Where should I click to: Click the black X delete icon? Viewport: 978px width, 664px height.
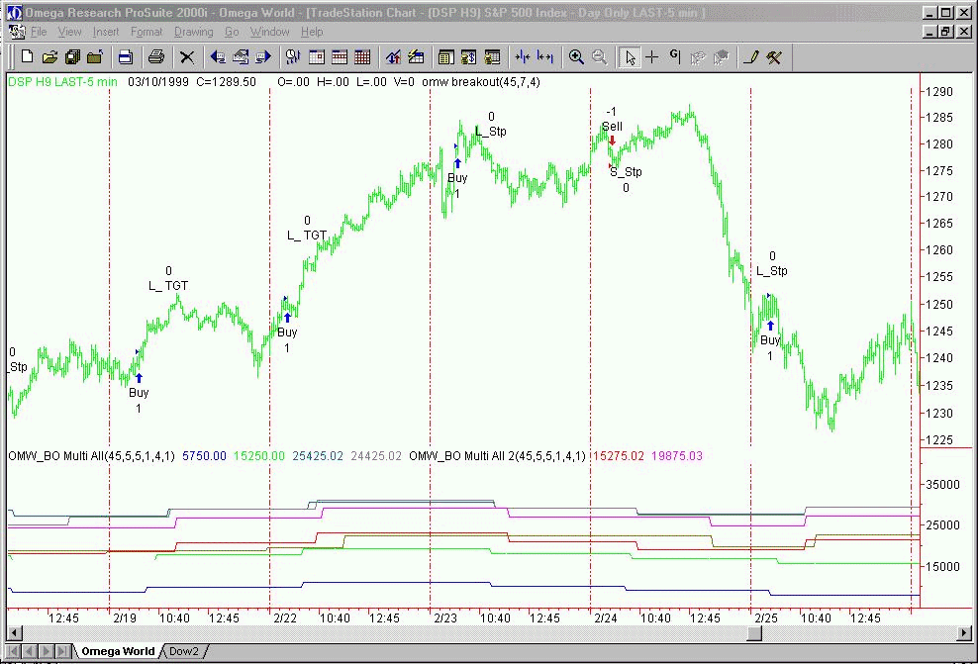pyautogui.click(x=186, y=57)
